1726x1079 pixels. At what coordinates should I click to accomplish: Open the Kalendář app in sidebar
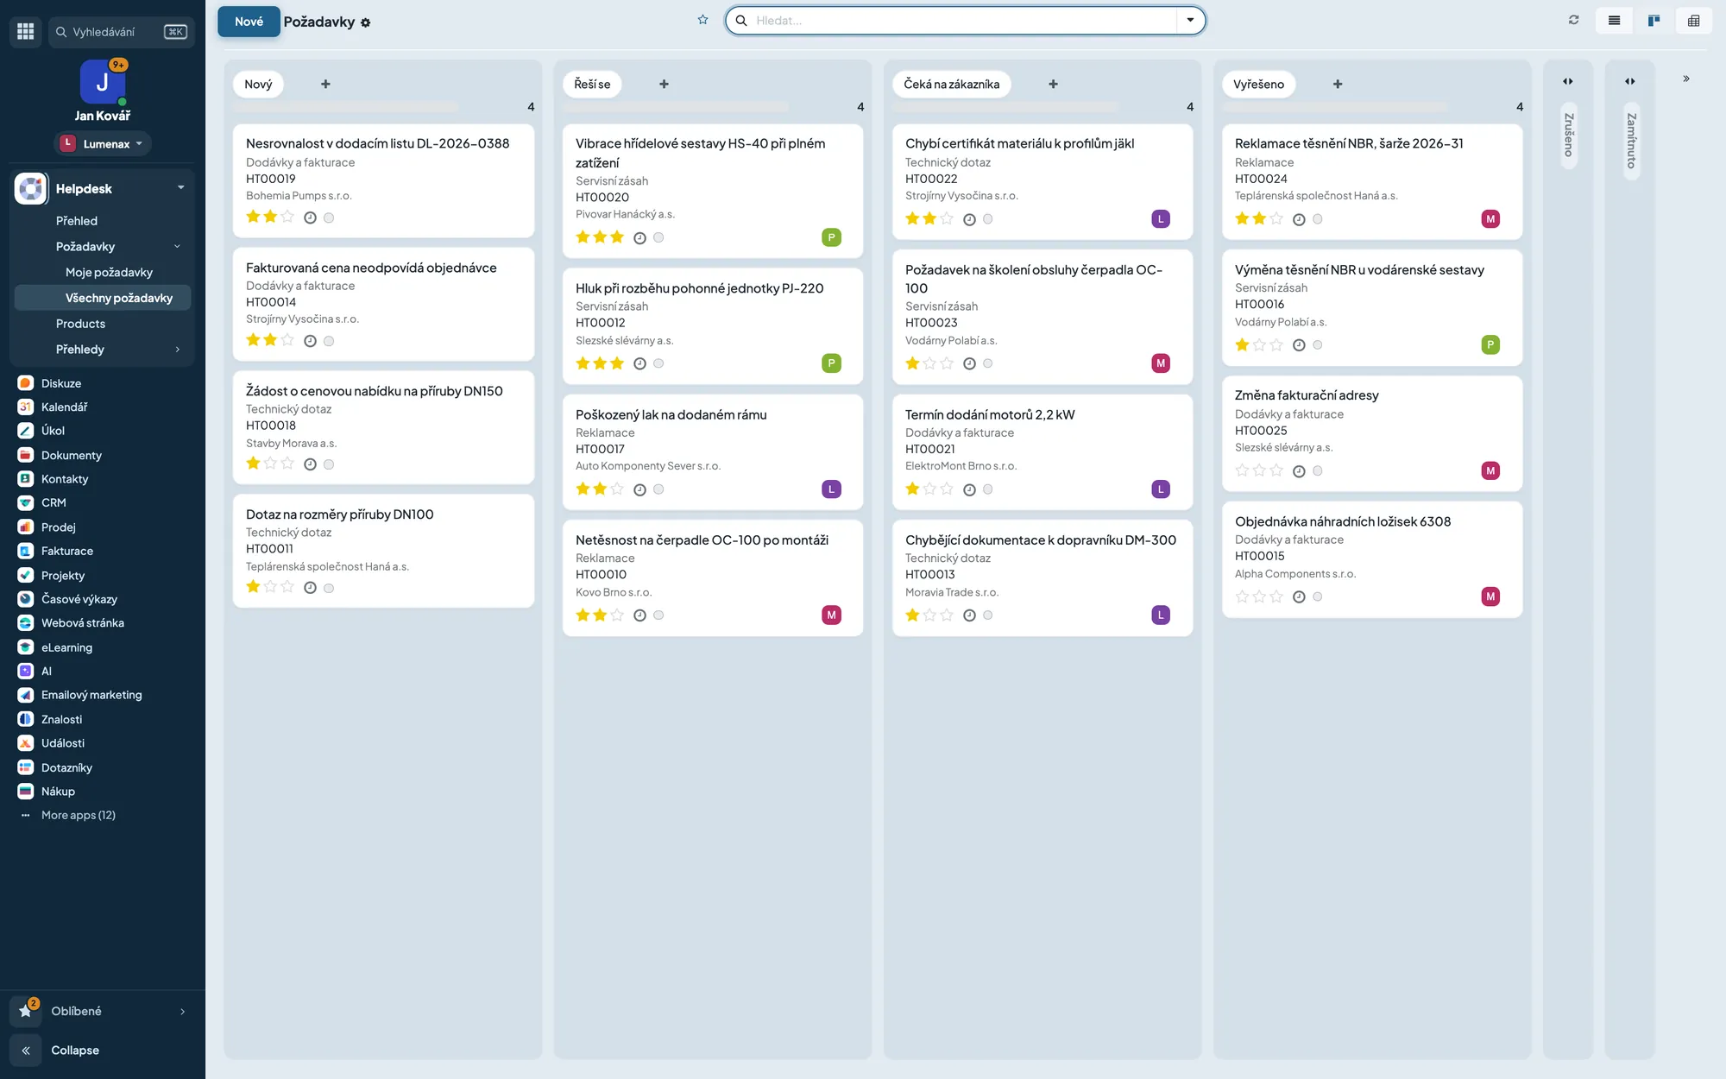[x=64, y=407]
